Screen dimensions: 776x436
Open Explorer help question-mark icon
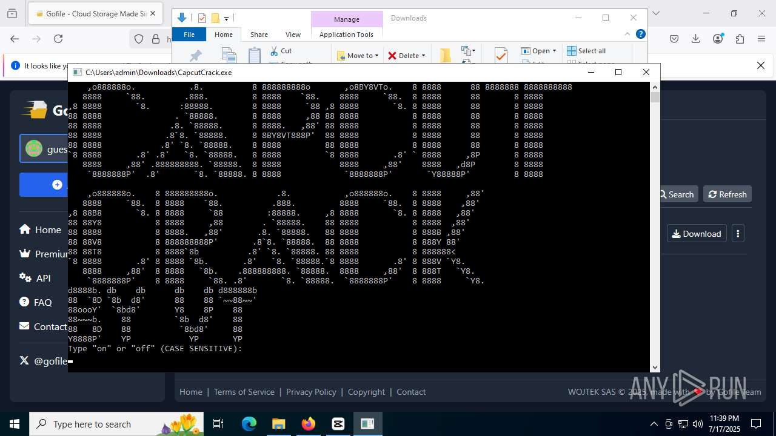click(640, 34)
